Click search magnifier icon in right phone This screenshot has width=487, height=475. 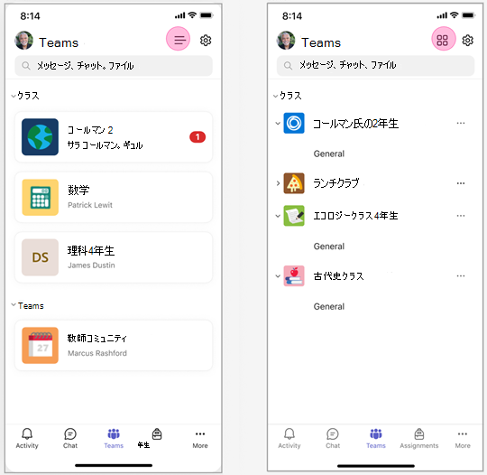288,66
